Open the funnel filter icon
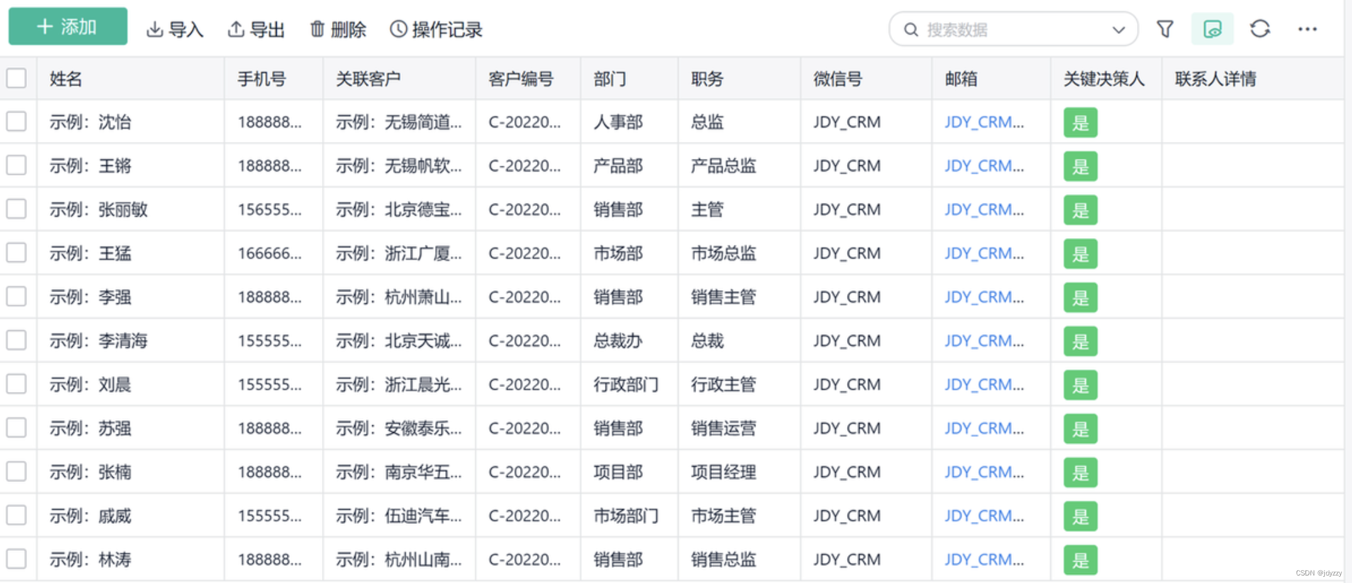The width and height of the screenshot is (1352, 583). click(x=1165, y=29)
